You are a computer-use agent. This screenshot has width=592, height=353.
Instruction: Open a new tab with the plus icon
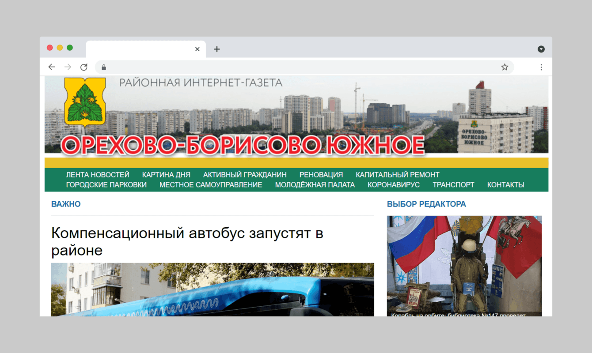click(x=216, y=49)
